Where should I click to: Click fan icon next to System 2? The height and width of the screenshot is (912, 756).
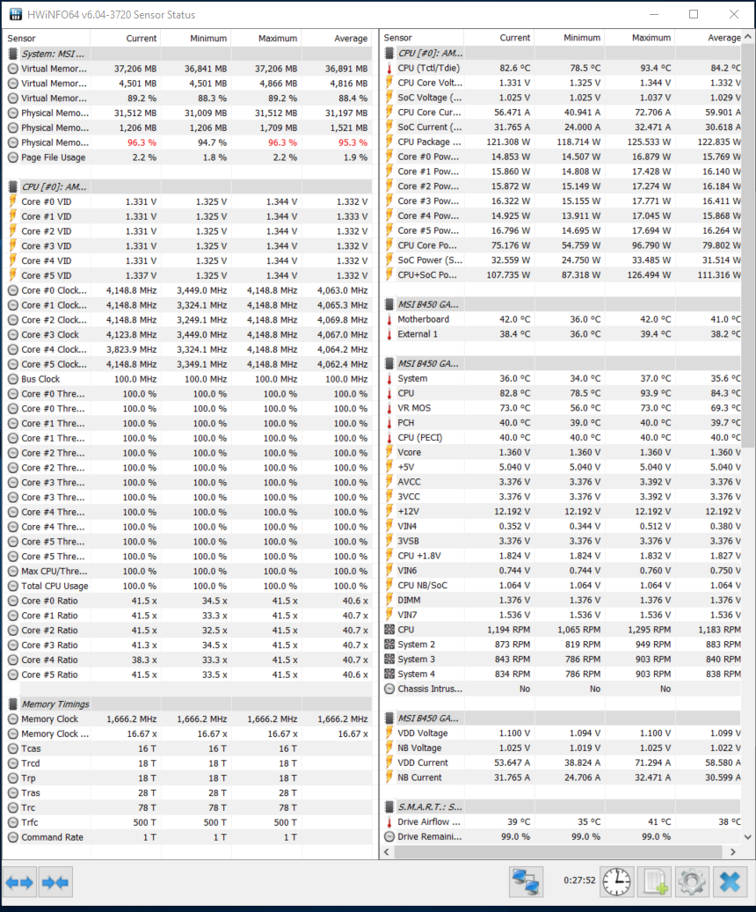(389, 645)
